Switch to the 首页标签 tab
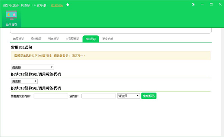This screenshot has height=137, width=224. coord(18,39)
